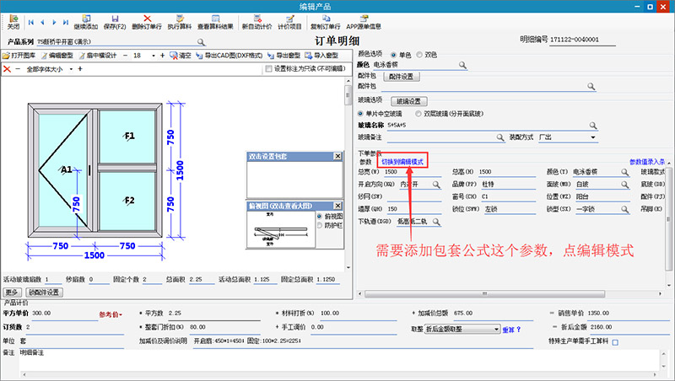Select the 双色 radio button
Screen dimensions: 675x381
pyautogui.click(x=419, y=55)
